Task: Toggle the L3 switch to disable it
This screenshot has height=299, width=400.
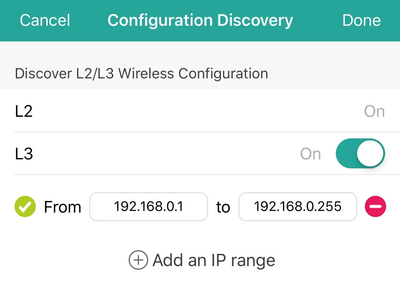Action: 360,154
